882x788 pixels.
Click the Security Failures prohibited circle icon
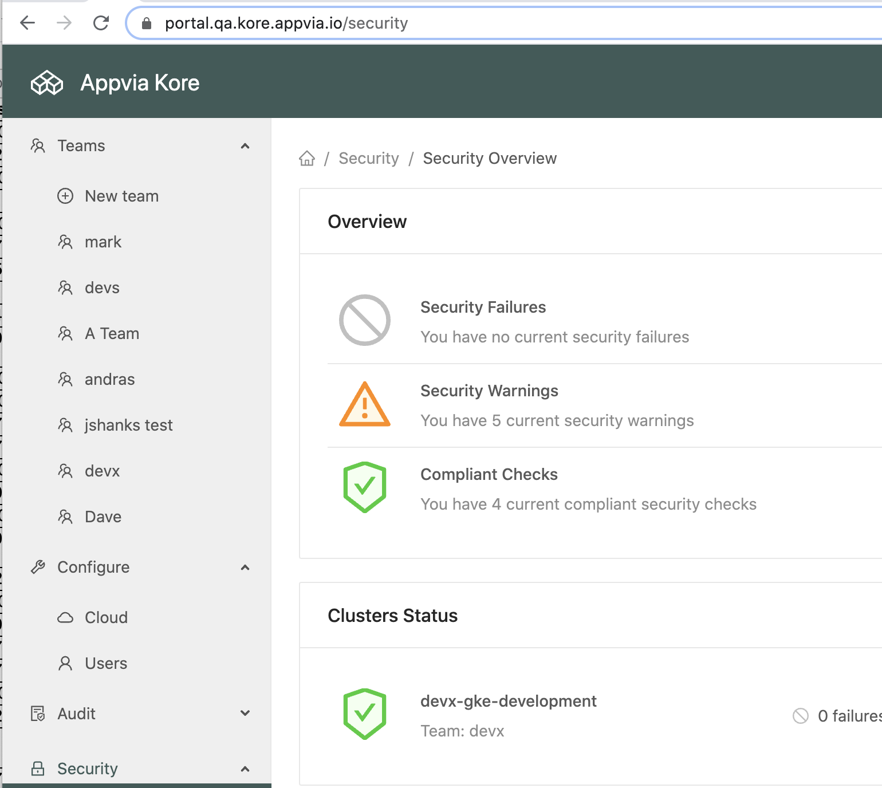(x=365, y=320)
